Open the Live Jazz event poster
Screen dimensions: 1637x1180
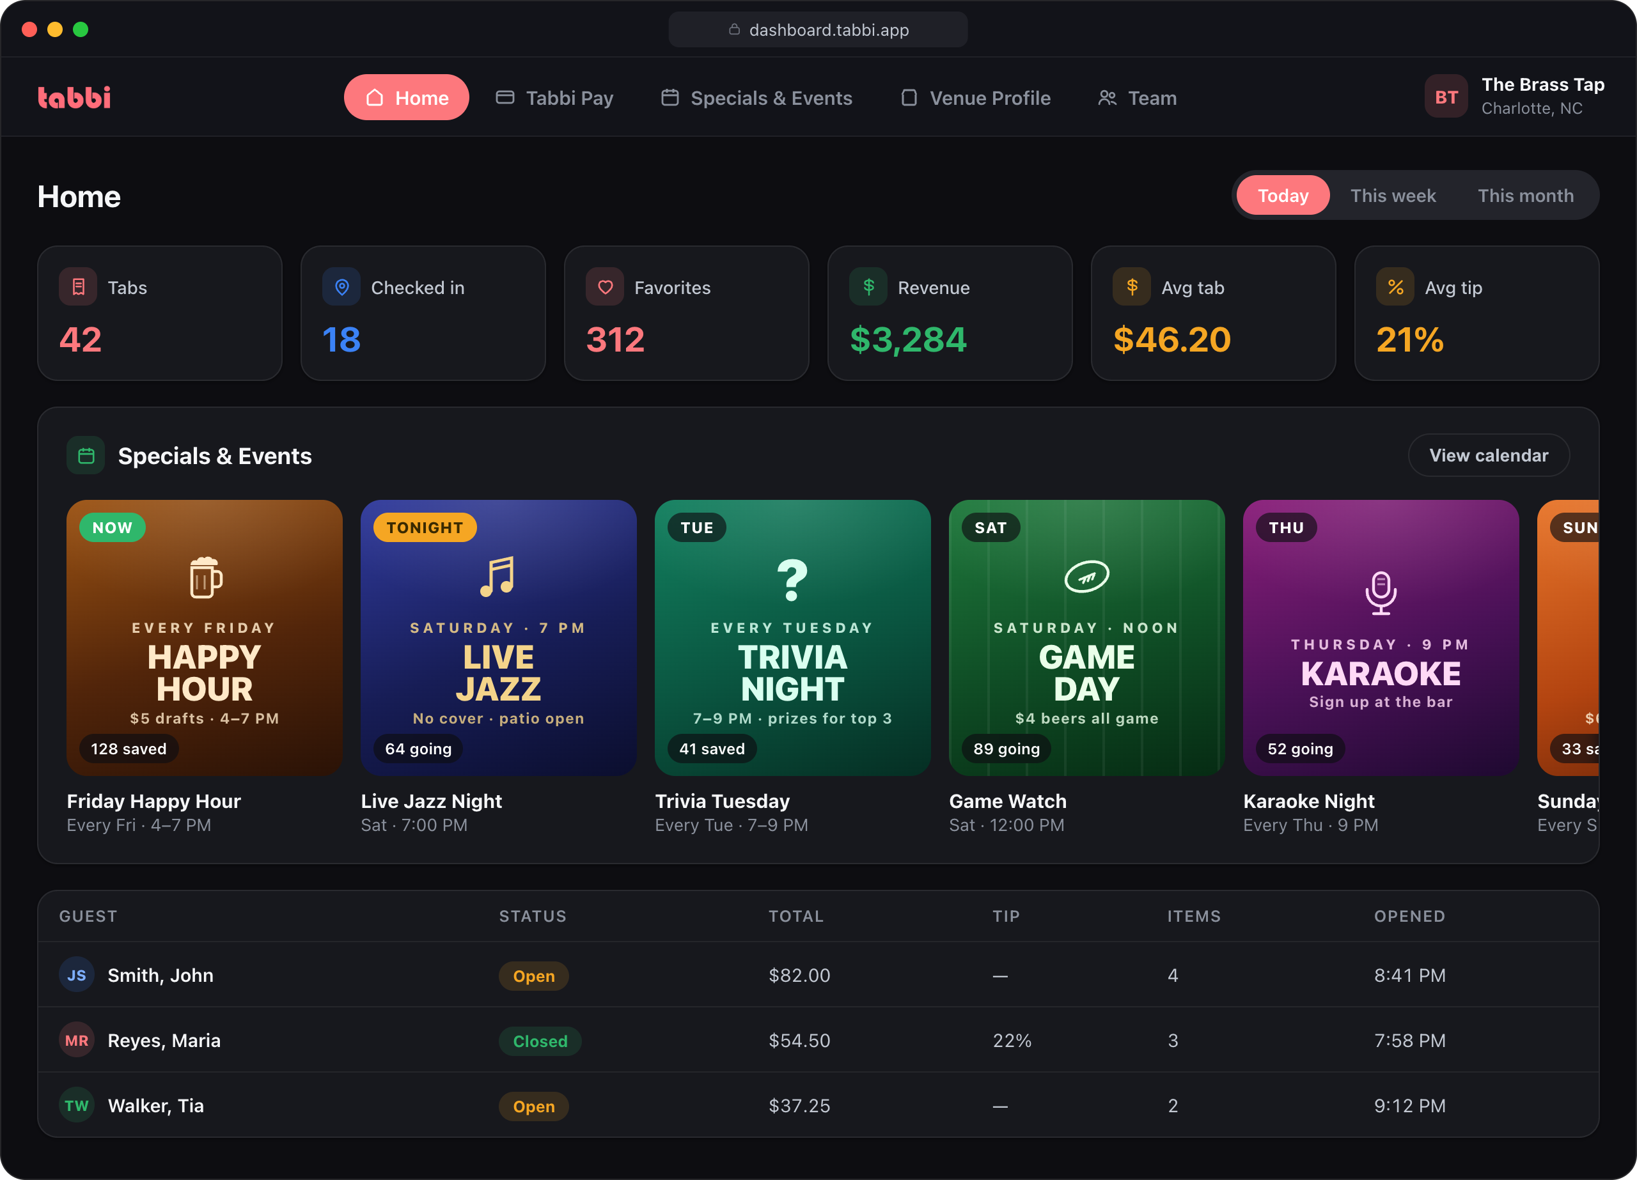pos(499,638)
